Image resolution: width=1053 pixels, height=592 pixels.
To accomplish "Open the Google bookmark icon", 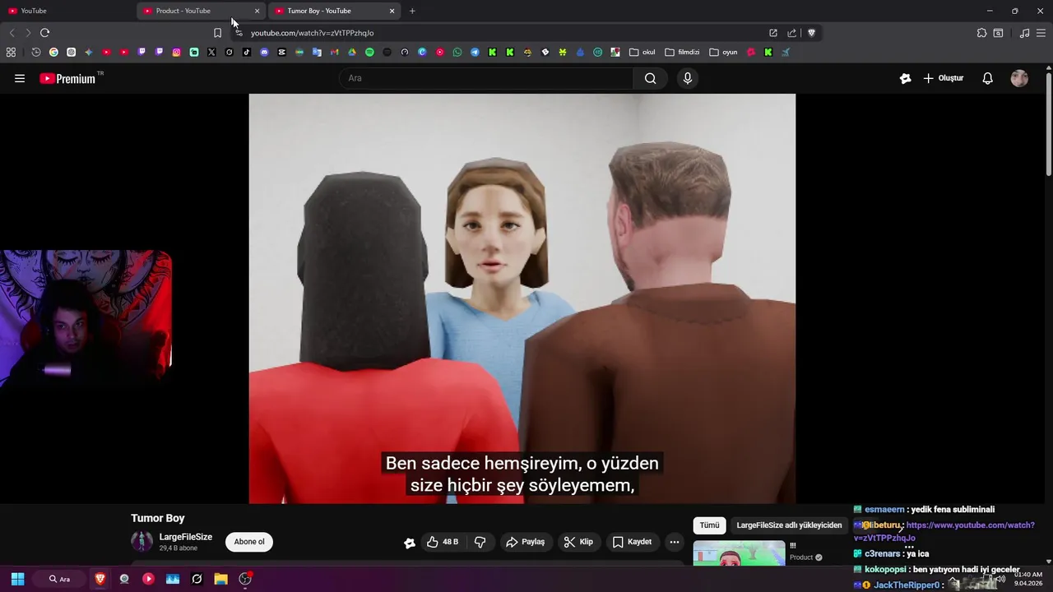I will coord(53,52).
